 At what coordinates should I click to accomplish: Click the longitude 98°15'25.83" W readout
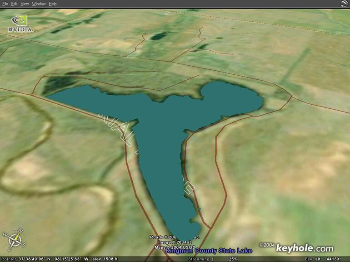[71, 259]
